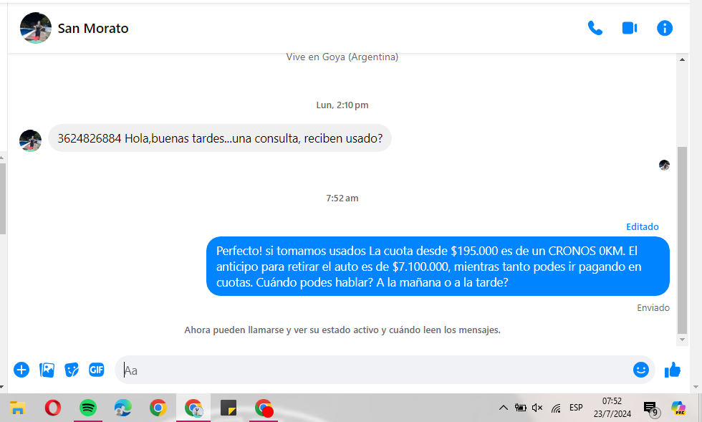This screenshot has width=702, height=422.
Task: Select the sent message about CRONOS 0KM
Action: pos(438,267)
